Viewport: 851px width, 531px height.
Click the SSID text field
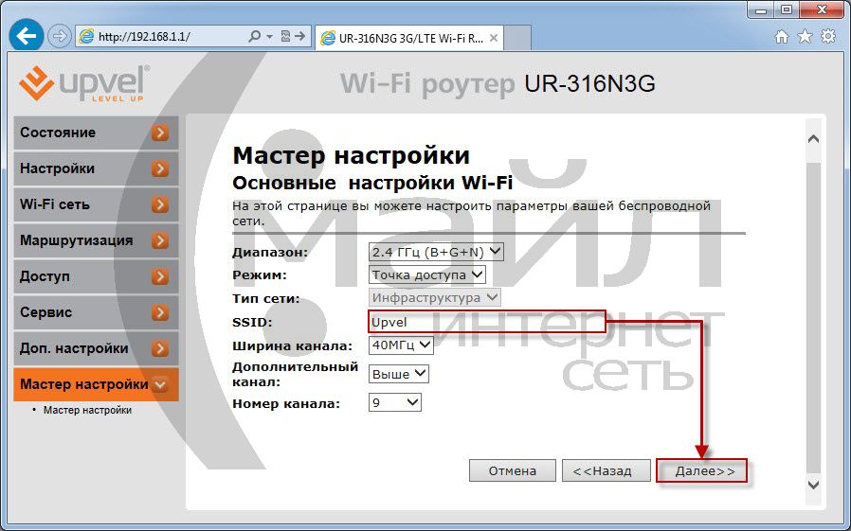[x=485, y=322]
